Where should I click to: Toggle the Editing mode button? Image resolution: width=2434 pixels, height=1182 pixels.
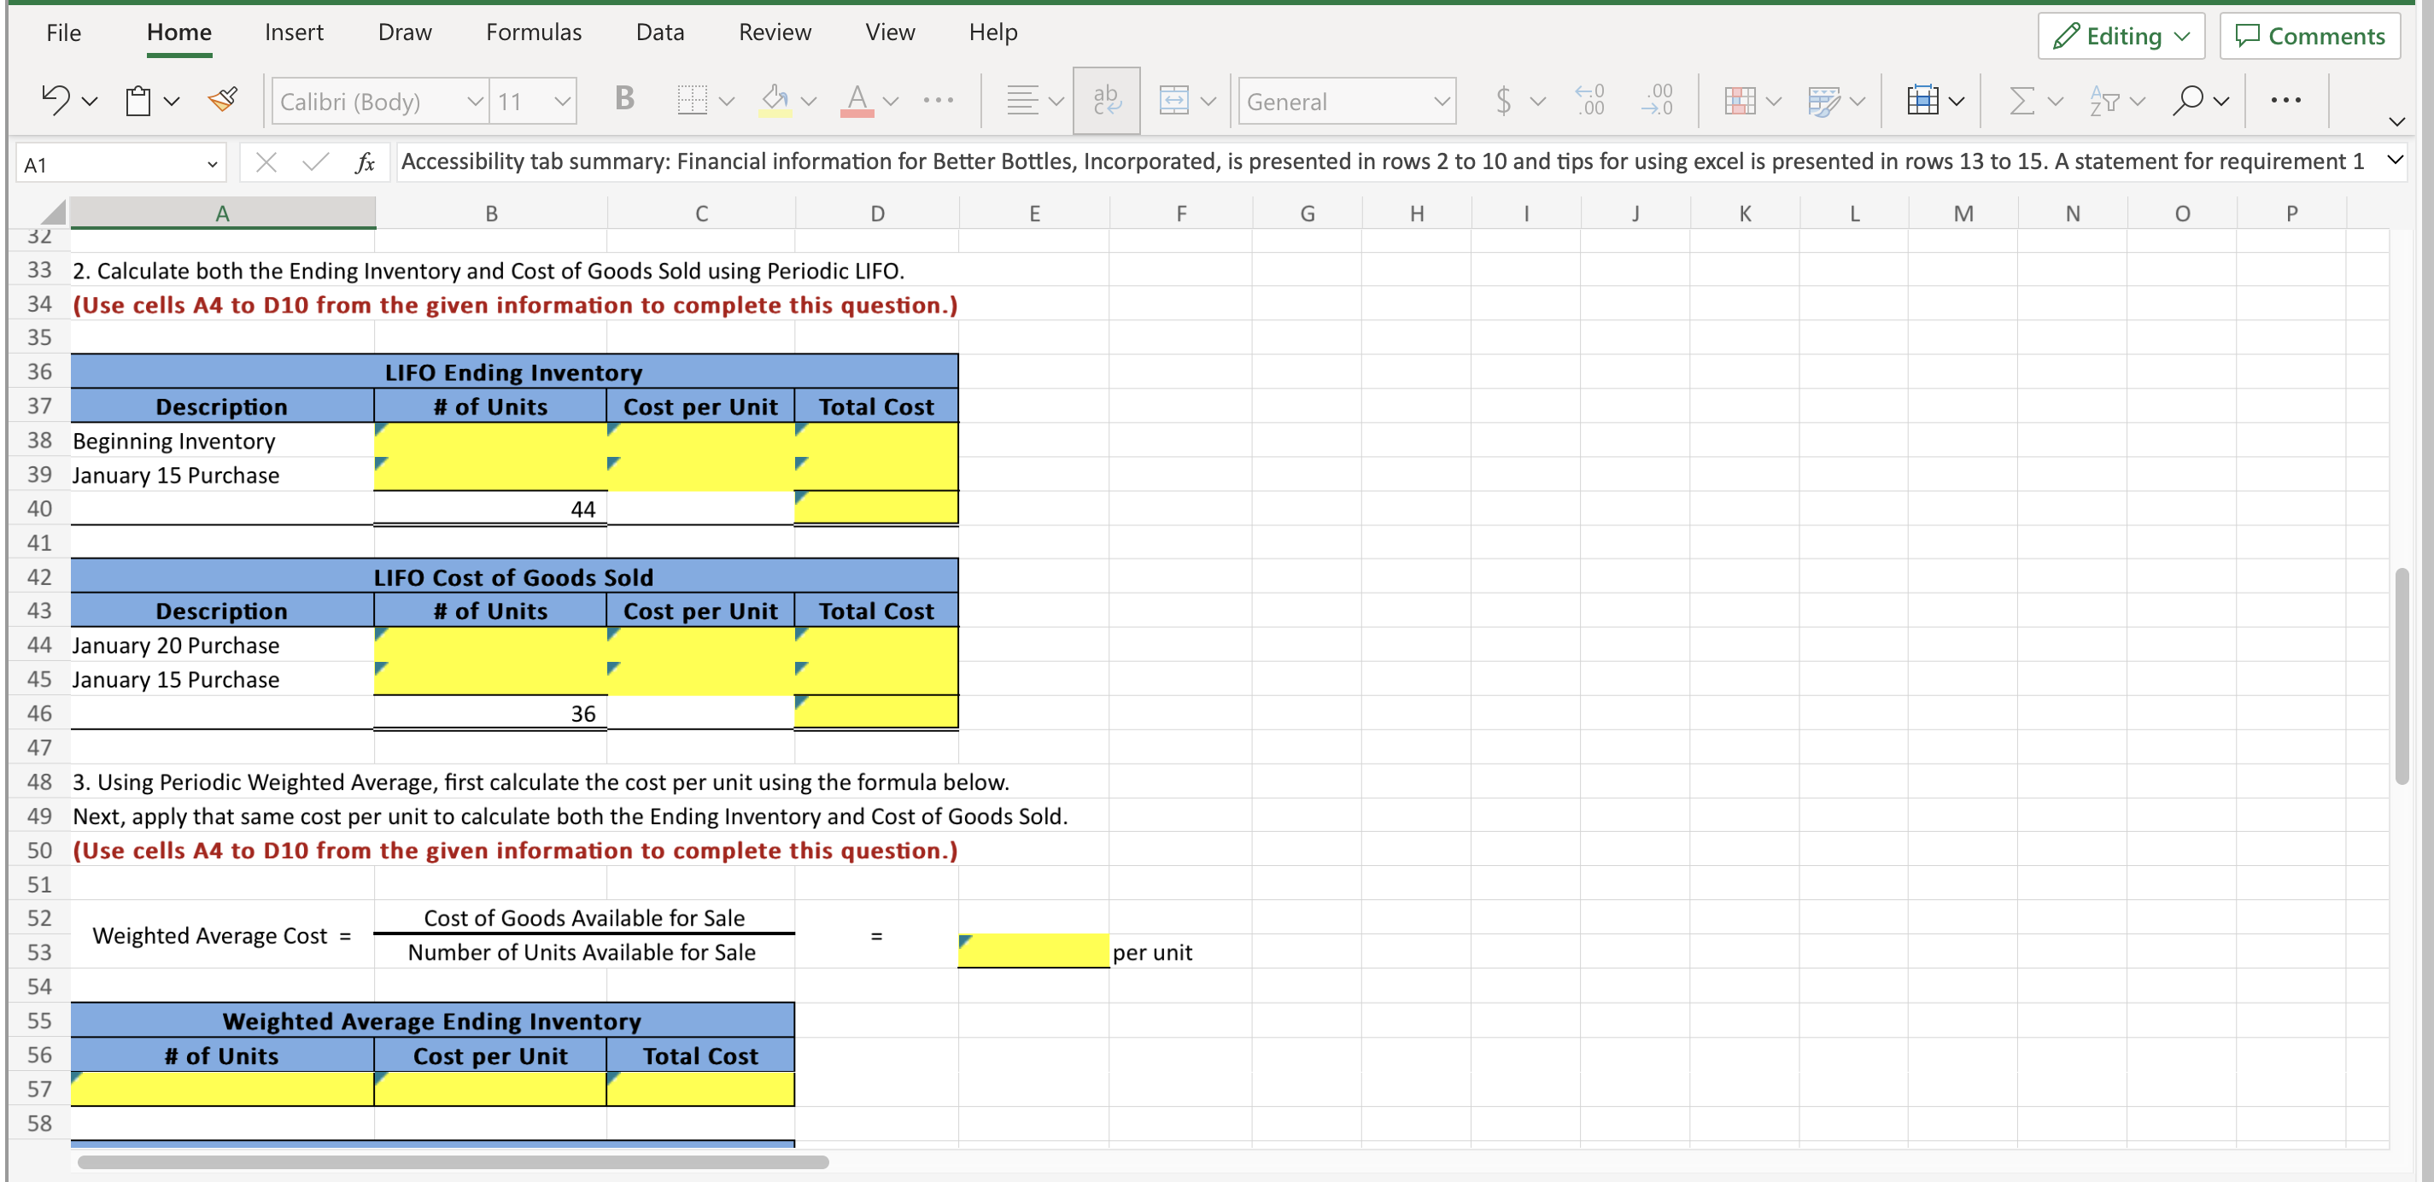tap(2121, 36)
